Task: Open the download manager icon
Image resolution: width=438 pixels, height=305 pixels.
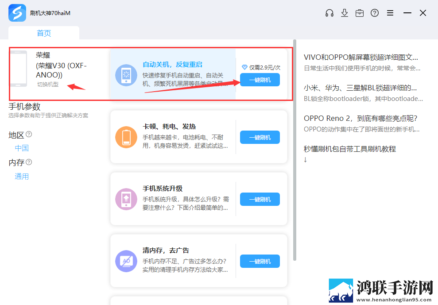Action: point(345,13)
